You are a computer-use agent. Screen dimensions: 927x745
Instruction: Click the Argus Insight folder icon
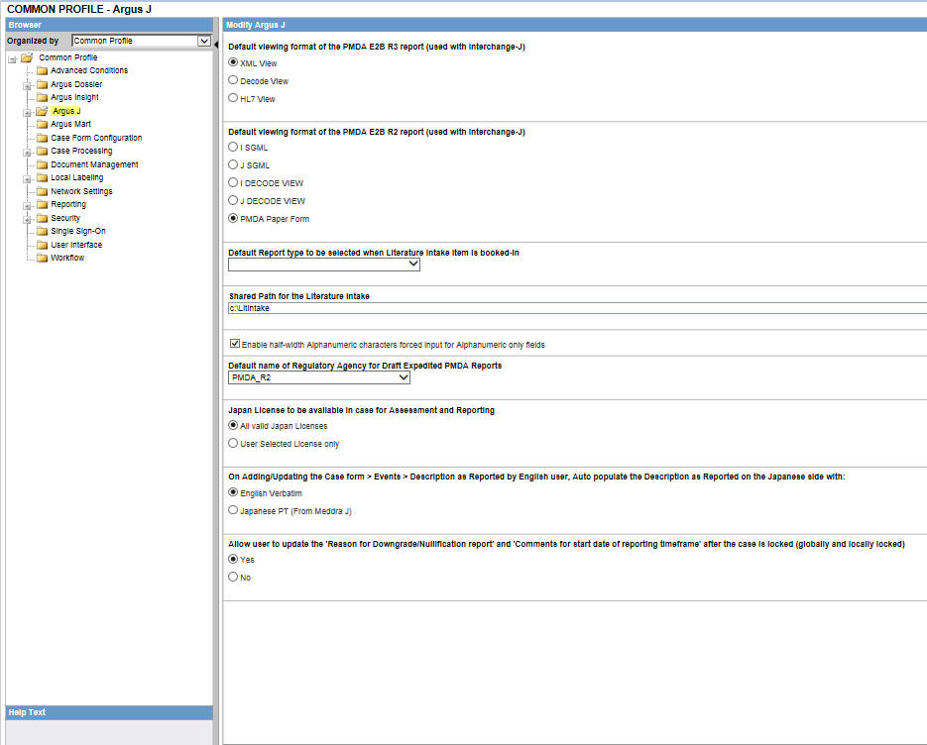[42, 97]
